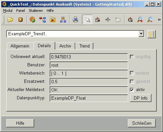Click the zoom in magnifier icon

point(140,20)
